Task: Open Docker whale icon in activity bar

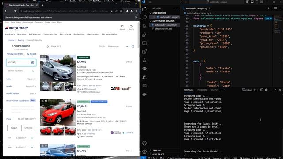Action: click(x=145, y=94)
